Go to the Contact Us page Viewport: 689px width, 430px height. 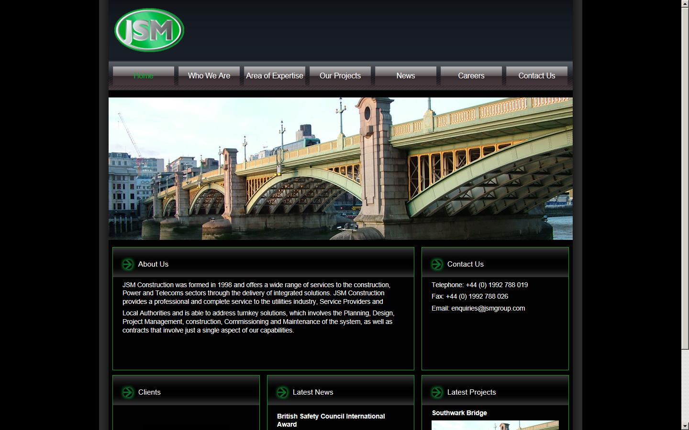[x=536, y=75]
